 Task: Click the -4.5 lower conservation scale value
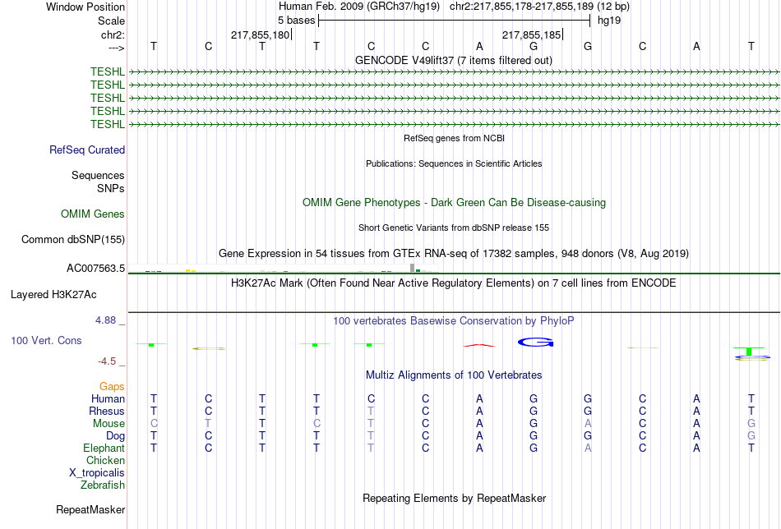click(107, 361)
